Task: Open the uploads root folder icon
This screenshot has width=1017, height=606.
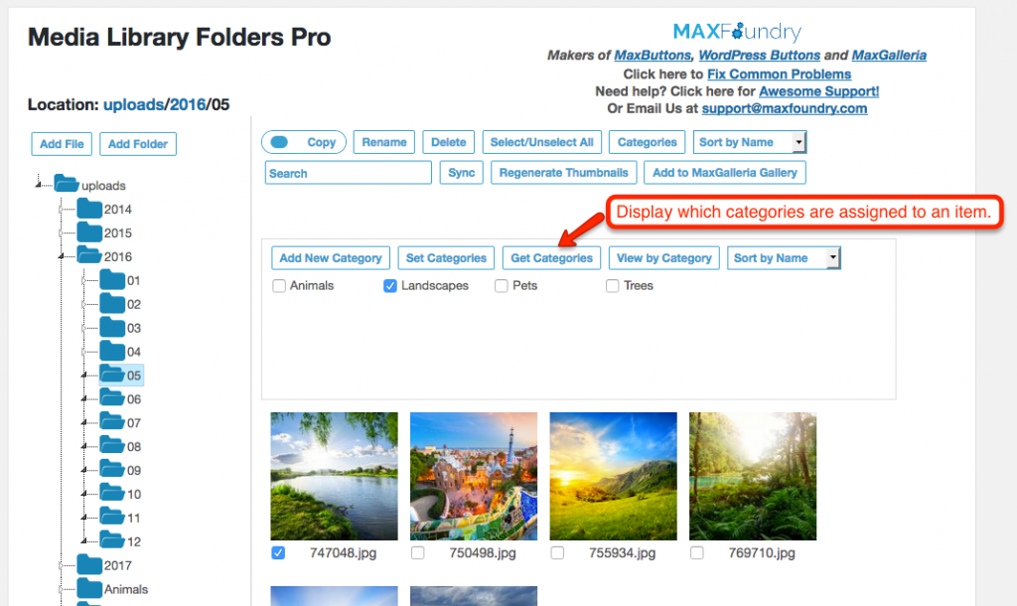Action: [67, 184]
